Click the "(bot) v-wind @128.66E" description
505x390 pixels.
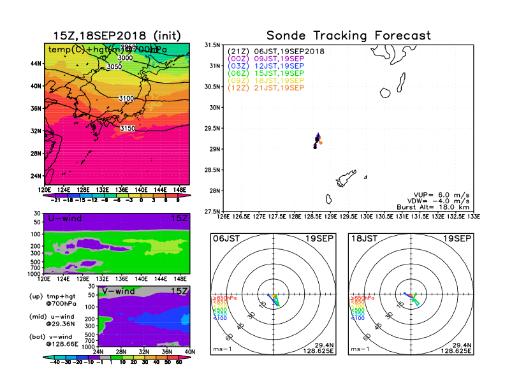54,340
